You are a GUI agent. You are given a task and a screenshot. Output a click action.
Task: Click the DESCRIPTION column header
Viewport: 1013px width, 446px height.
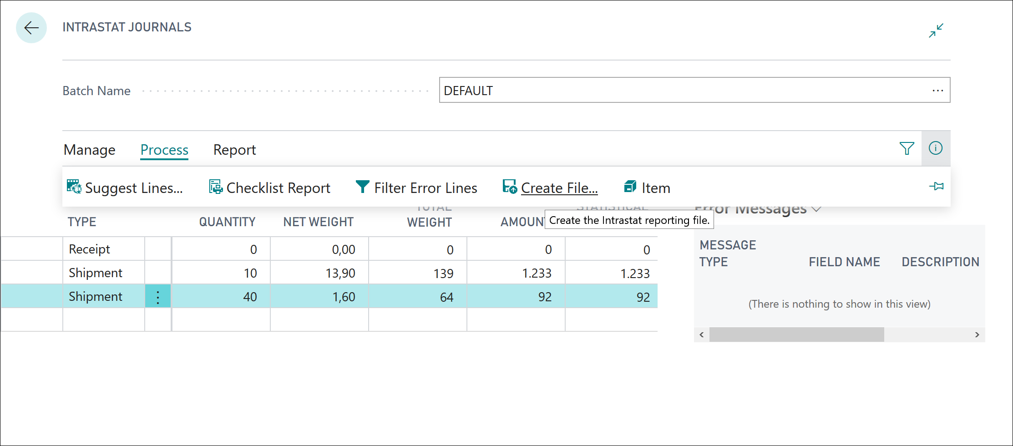point(940,262)
